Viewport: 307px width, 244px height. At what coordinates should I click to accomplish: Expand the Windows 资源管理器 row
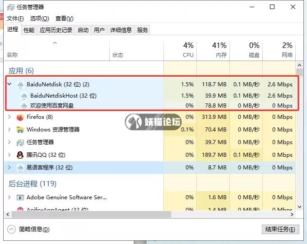pyautogui.click(x=9, y=130)
